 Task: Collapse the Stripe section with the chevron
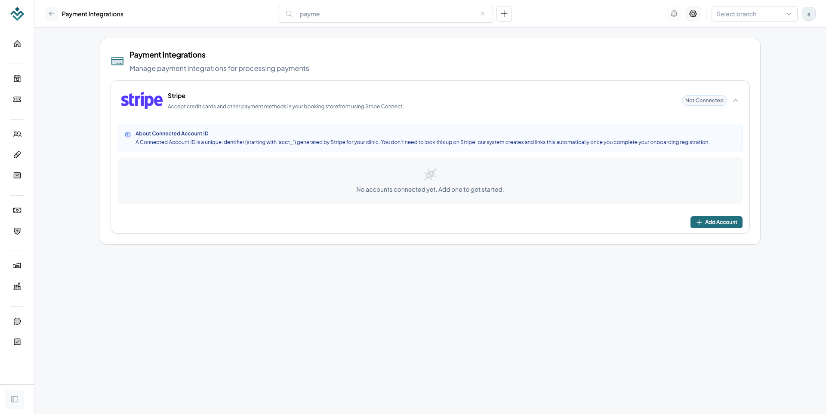736,101
